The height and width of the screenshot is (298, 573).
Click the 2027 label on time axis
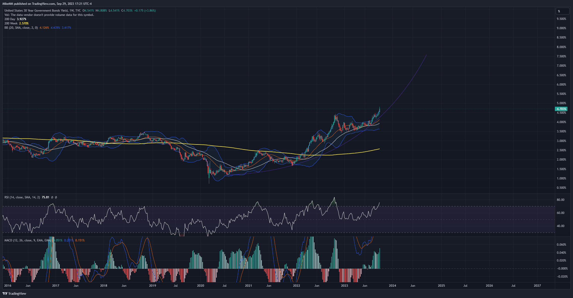click(537, 286)
